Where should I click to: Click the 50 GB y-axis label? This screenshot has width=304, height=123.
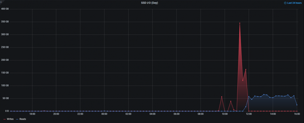(x=5, y=98)
